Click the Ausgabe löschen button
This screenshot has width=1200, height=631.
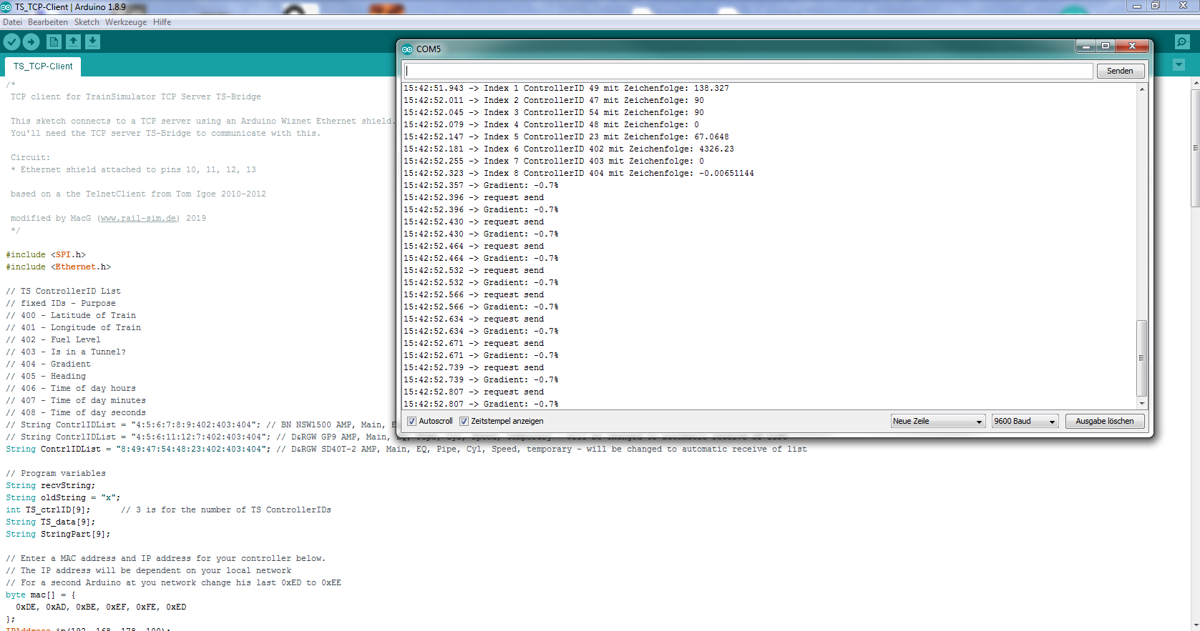(x=1105, y=422)
